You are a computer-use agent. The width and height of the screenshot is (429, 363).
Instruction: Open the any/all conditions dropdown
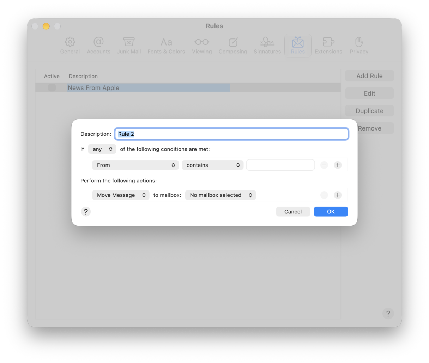tap(102, 149)
